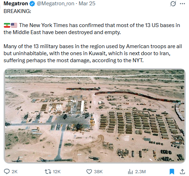Click the 38K likes count
This screenshot has width=189, height=176.
coord(98,171)
